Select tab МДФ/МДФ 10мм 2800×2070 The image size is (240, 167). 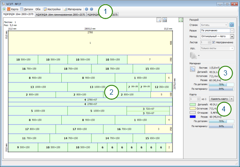18,14
